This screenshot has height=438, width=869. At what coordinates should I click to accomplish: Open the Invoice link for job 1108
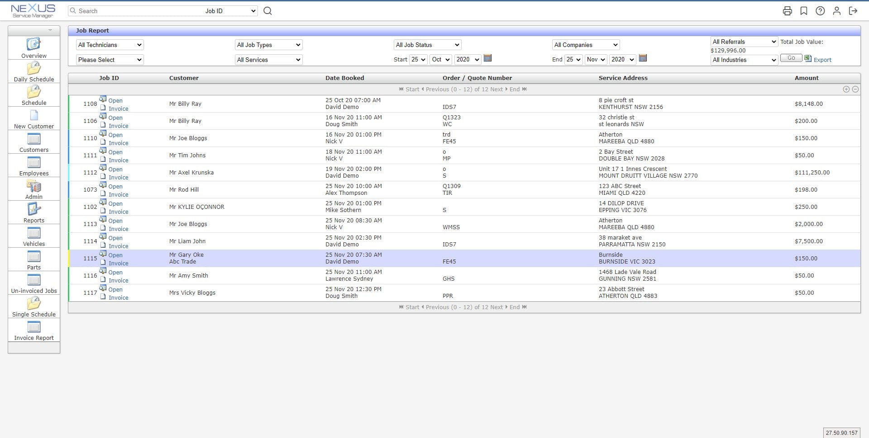coord(118,108)
